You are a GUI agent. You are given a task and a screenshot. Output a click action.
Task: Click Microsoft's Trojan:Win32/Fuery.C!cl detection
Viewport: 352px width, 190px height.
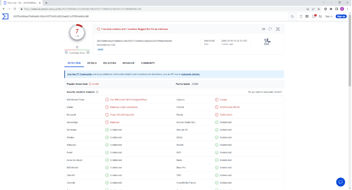[122, 115]
